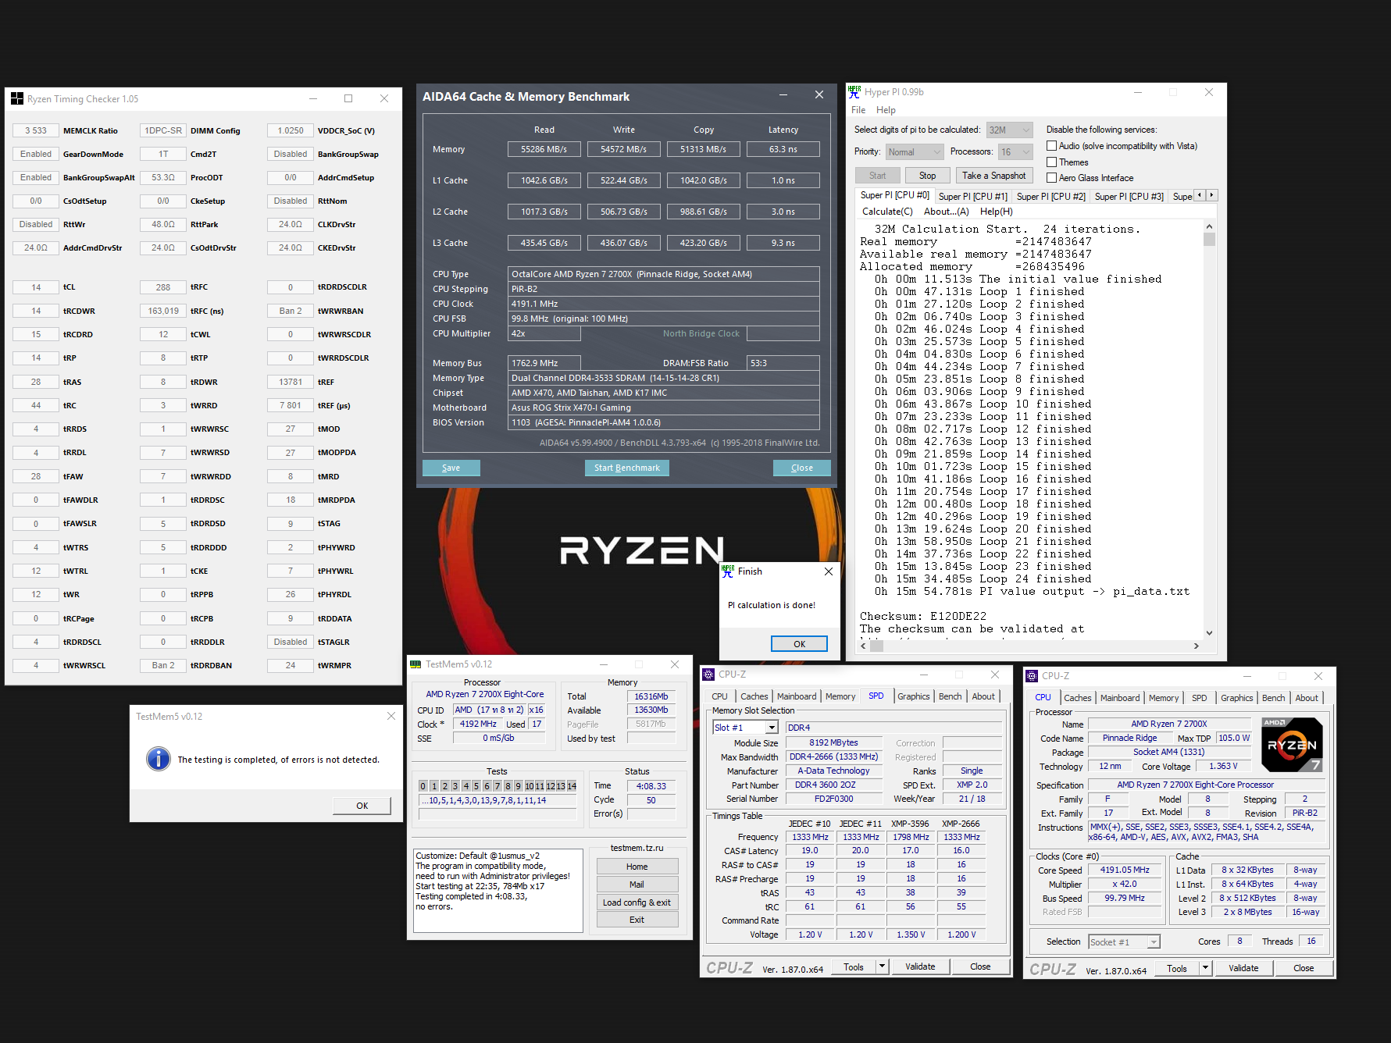Open Graphics tab in left CPU-Z window
The width and height of the screenshot is (1391, 1043).
(914, 696)
